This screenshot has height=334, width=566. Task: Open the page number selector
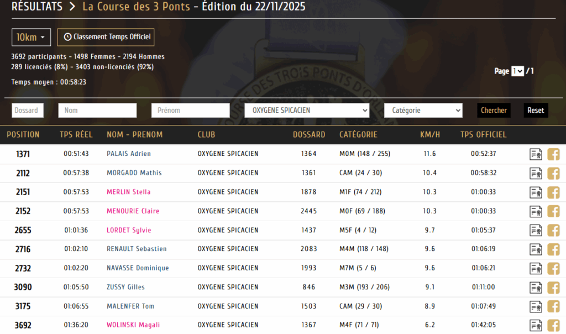(517, 71)
